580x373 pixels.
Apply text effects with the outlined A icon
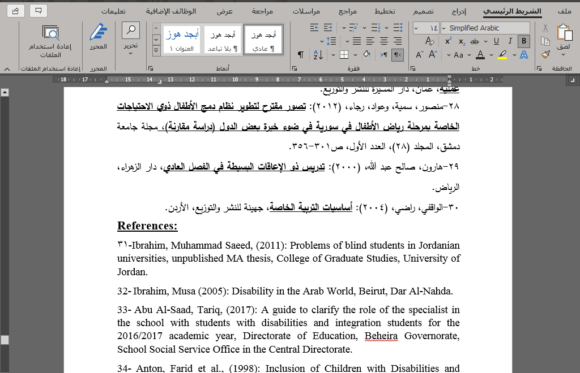(x=524, y=55)
